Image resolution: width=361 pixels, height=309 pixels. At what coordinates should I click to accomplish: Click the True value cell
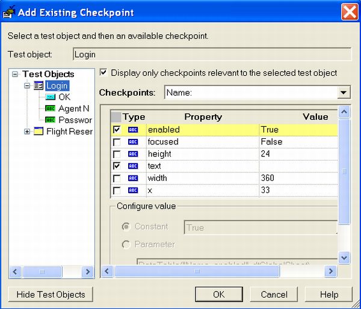tap(298, 130)
